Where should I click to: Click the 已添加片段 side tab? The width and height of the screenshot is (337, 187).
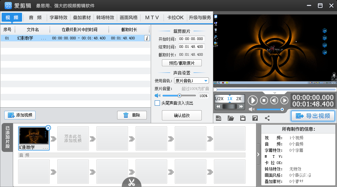[x=8, y=137]
